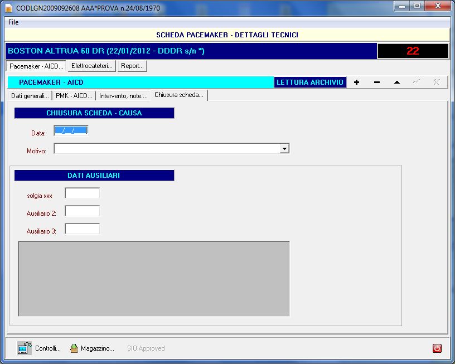Click the greyed-out cancel X icon
Viewport: 455px width, 364px height.
[437, 82]
